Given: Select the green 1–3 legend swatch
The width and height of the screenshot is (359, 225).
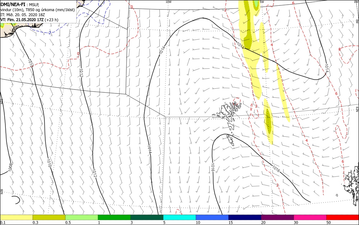Looking at the screenshot, I should 114,217.
